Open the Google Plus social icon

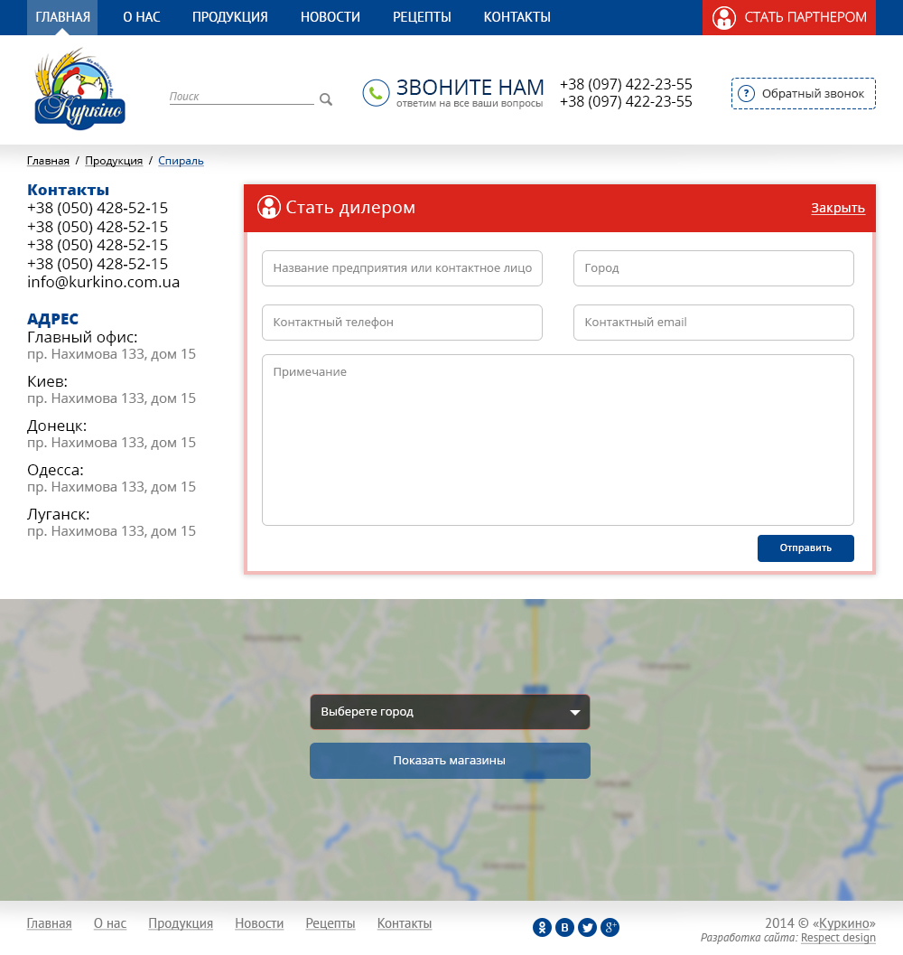pos(610,927)
